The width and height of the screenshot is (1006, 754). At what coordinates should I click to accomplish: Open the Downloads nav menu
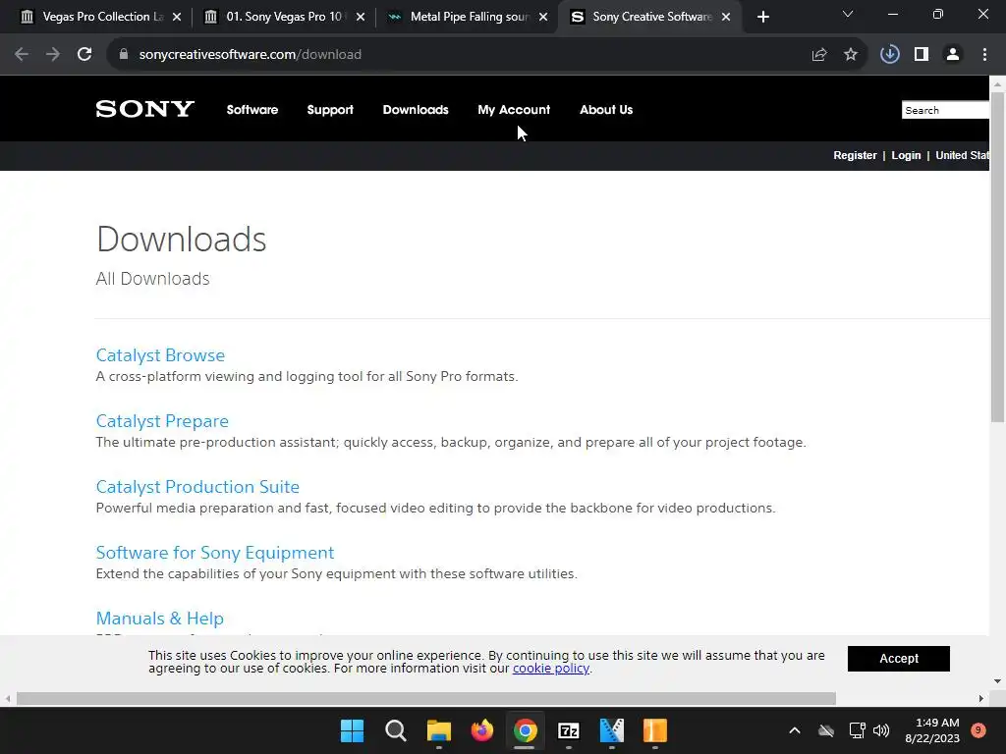click(x=416, y=110)
